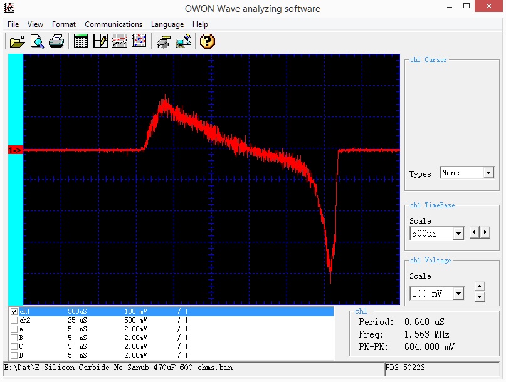The image size is (506, 382).
Task: Enable the ch2 channel checkbox
Action: 14,320
